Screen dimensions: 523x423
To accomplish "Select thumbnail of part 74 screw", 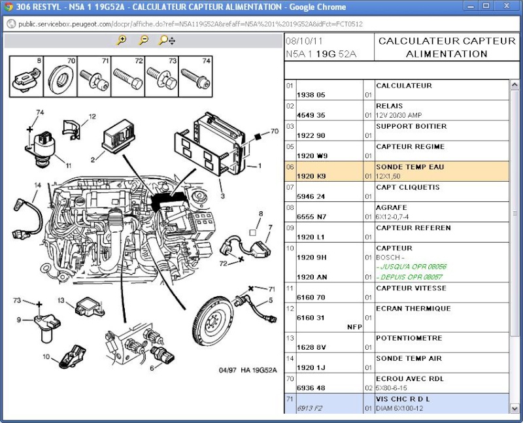I will coord(195,76).
